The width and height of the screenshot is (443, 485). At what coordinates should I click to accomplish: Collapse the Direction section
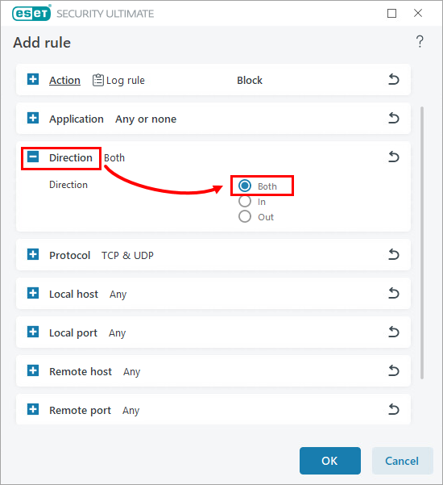coord(33,157)
